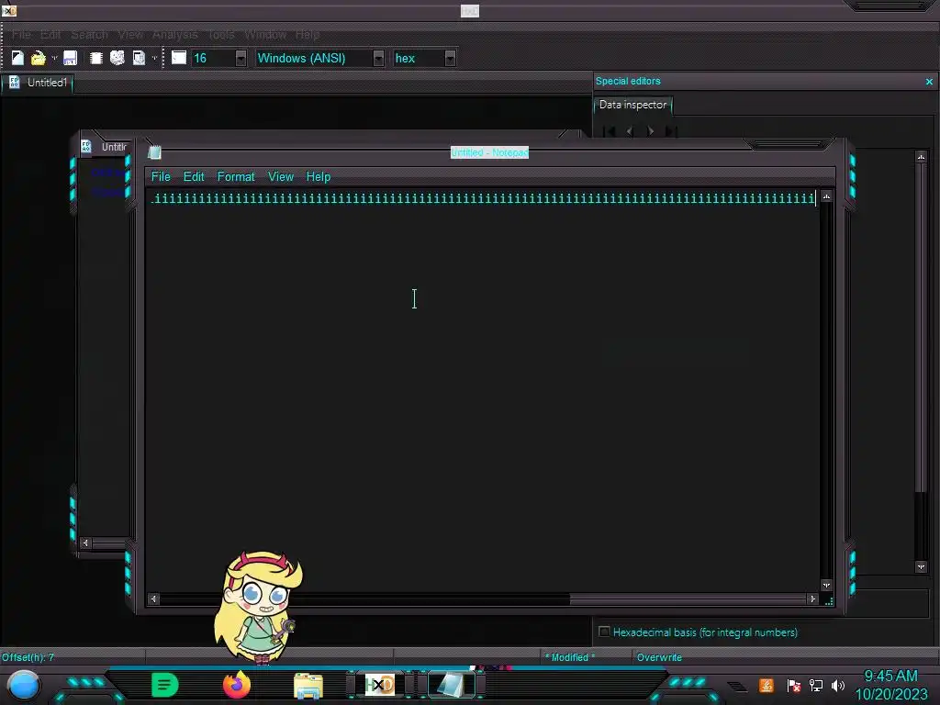Open the green chat app taskbar icon

(165, 685)
